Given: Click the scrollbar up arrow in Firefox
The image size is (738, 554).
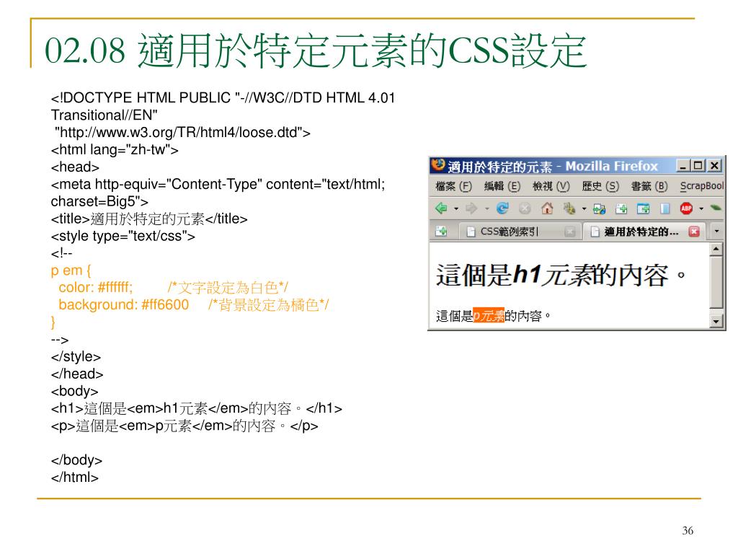Looking at the screenshot, I should pos(716,249).
